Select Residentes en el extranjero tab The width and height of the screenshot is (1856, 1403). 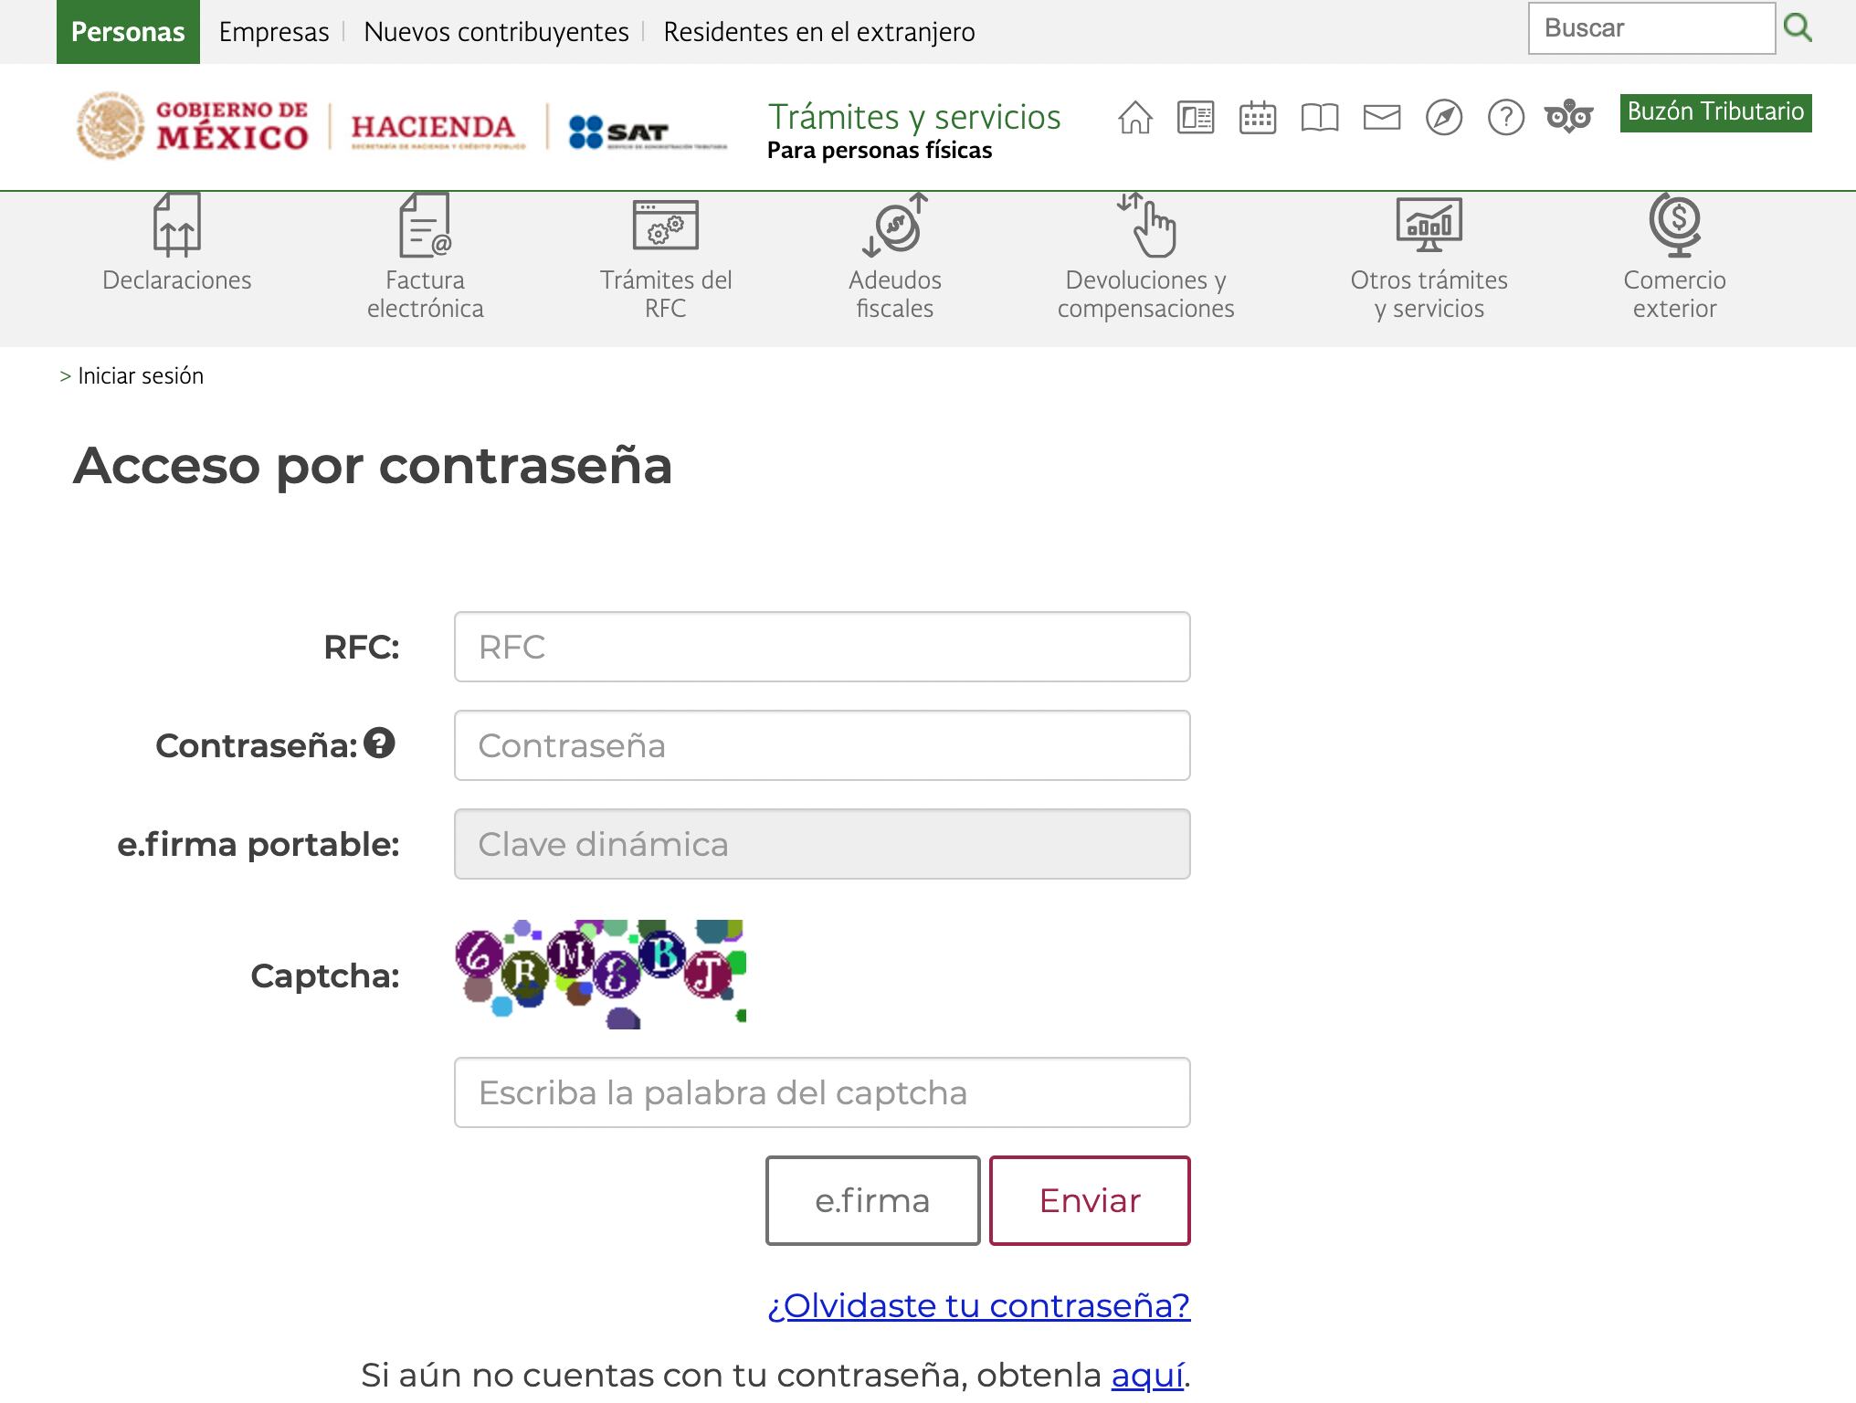(818, 32)
